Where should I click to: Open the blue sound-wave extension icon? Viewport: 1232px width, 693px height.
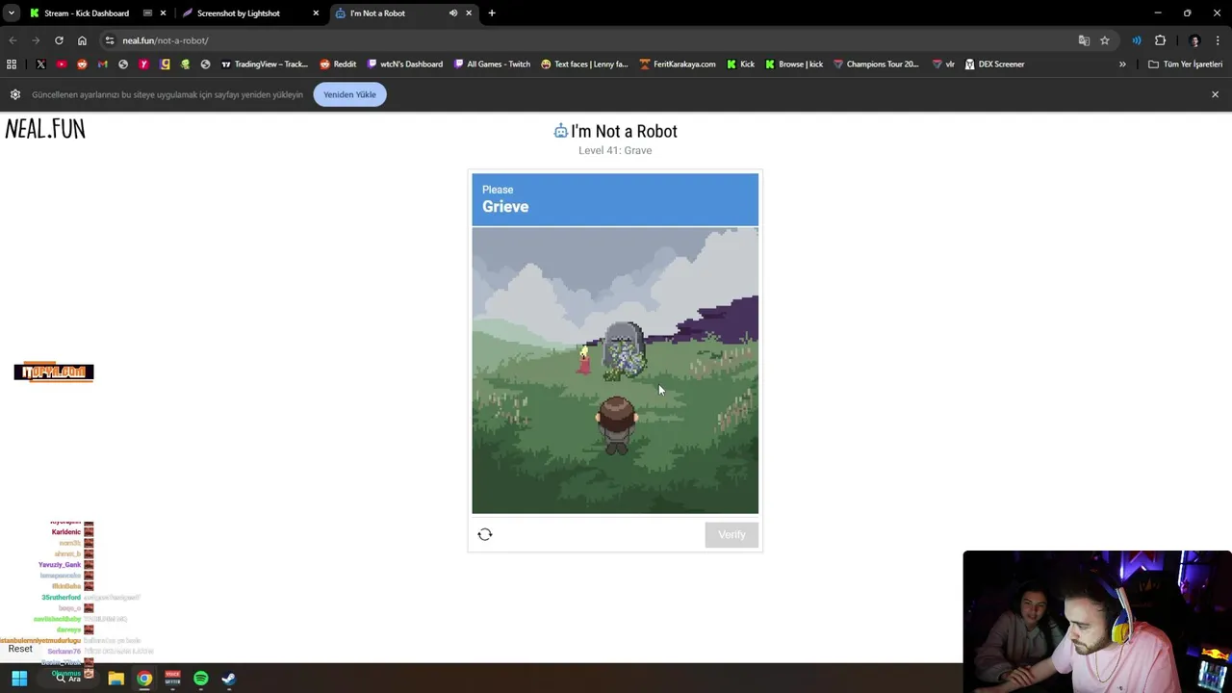coord(1137,40)
